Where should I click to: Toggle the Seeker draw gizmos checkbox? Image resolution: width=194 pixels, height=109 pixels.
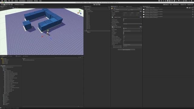point(123,20)
